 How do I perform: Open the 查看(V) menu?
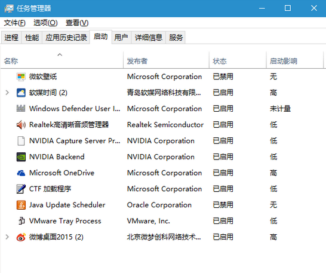(77, 23)
